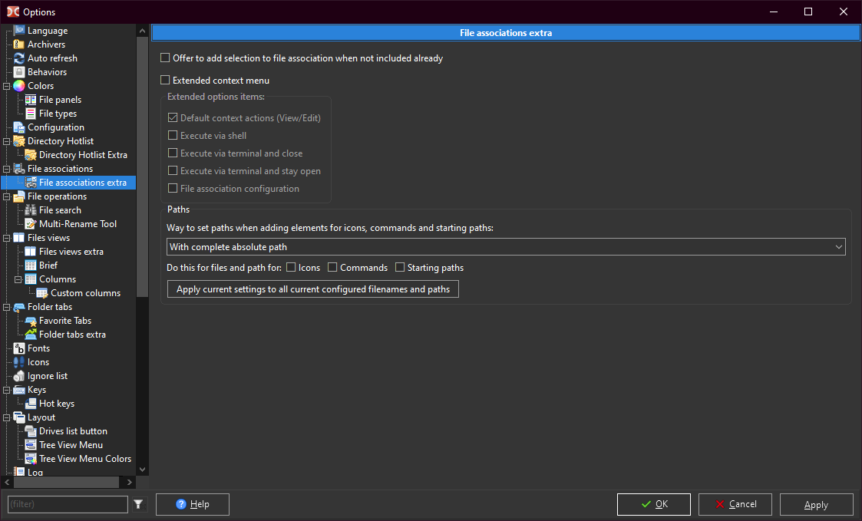The width and height of the screenshot is (862, 521).
Task: Collapse the Folder tabs tree node
Action: tap(7, 307)
